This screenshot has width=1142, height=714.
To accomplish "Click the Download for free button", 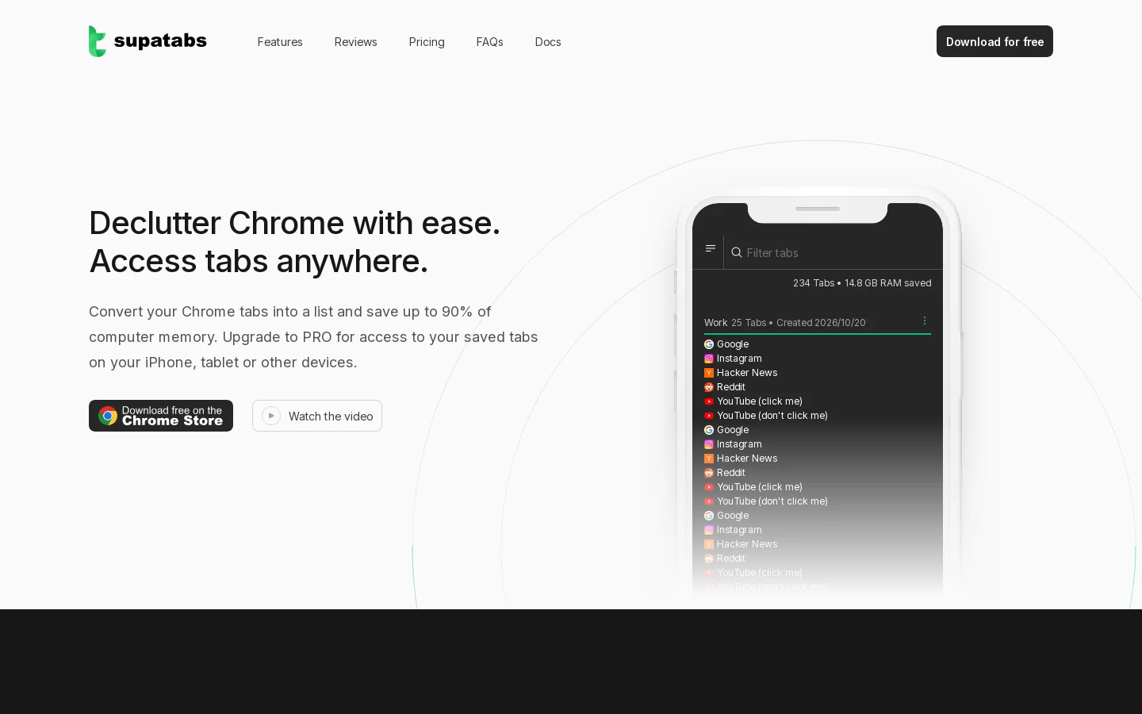I will tap(994, 41).
